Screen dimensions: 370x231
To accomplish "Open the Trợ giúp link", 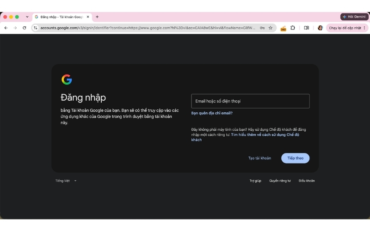I will pos(255,181).
